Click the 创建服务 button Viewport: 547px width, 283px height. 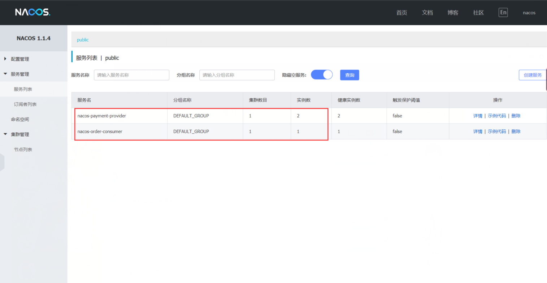532,75
